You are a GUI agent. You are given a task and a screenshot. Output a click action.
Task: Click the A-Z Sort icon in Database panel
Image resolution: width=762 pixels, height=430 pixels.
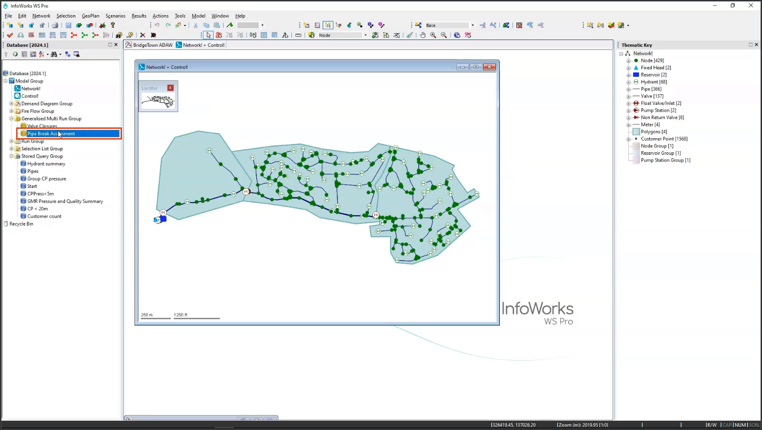(x=41, y=54)
